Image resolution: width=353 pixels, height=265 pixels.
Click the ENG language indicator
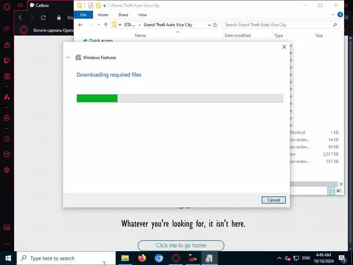pyautogui.click(x=306, y=258)
